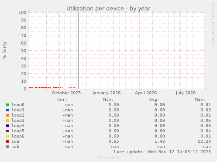217x162 pixels.
Task: Click the loop3 max value 0.06
Action: pos(206,121)
